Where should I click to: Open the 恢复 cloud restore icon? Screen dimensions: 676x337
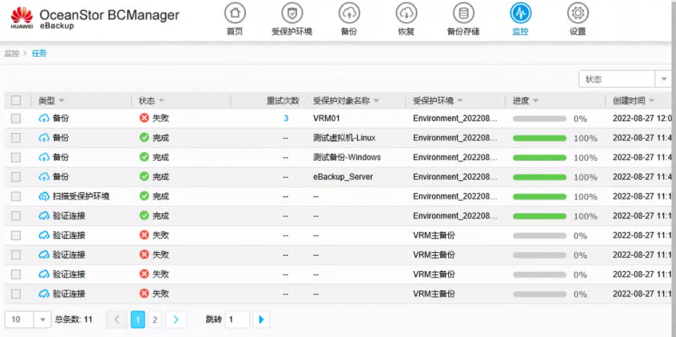(x=406, y=13)
